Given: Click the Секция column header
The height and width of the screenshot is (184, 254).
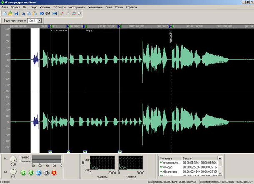Looking at the screenshot, I should pos(199,159).
